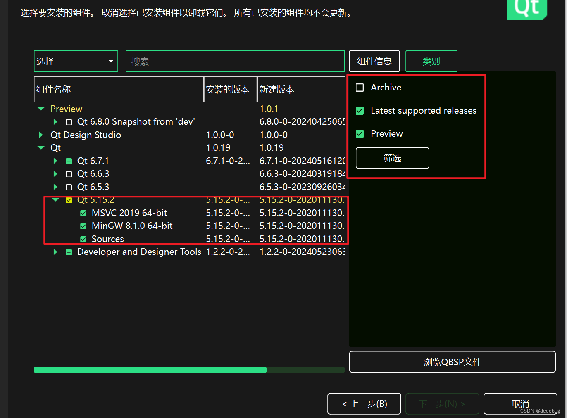
Task: Expand the Qt 6.7.1 node
Action: coord(55,161)
